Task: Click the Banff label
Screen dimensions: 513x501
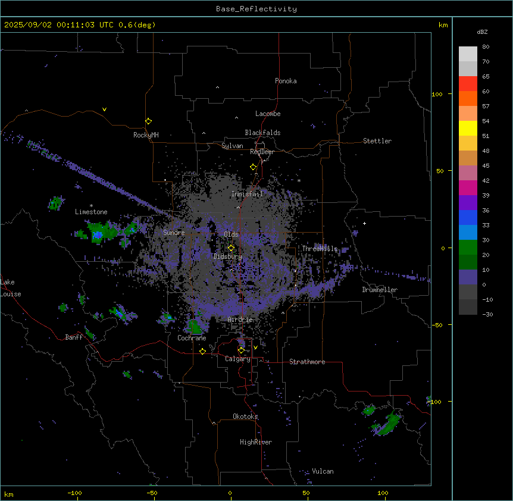Action: pyautogui.click(x=74, y=337)
